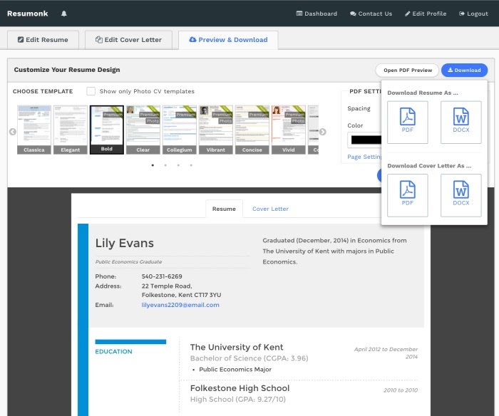Screen dimensions: 499x416
Task: Enable Show only Photo CV templates
Action: click(x=91, y=91)
